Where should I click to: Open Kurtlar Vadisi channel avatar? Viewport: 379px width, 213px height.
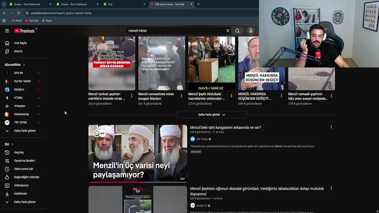click(7, 81)
